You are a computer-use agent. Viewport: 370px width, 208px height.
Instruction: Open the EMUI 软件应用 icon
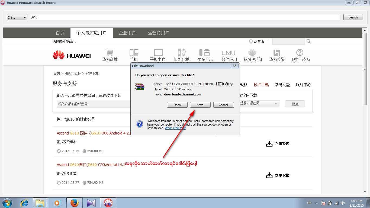tap(229, 53)
